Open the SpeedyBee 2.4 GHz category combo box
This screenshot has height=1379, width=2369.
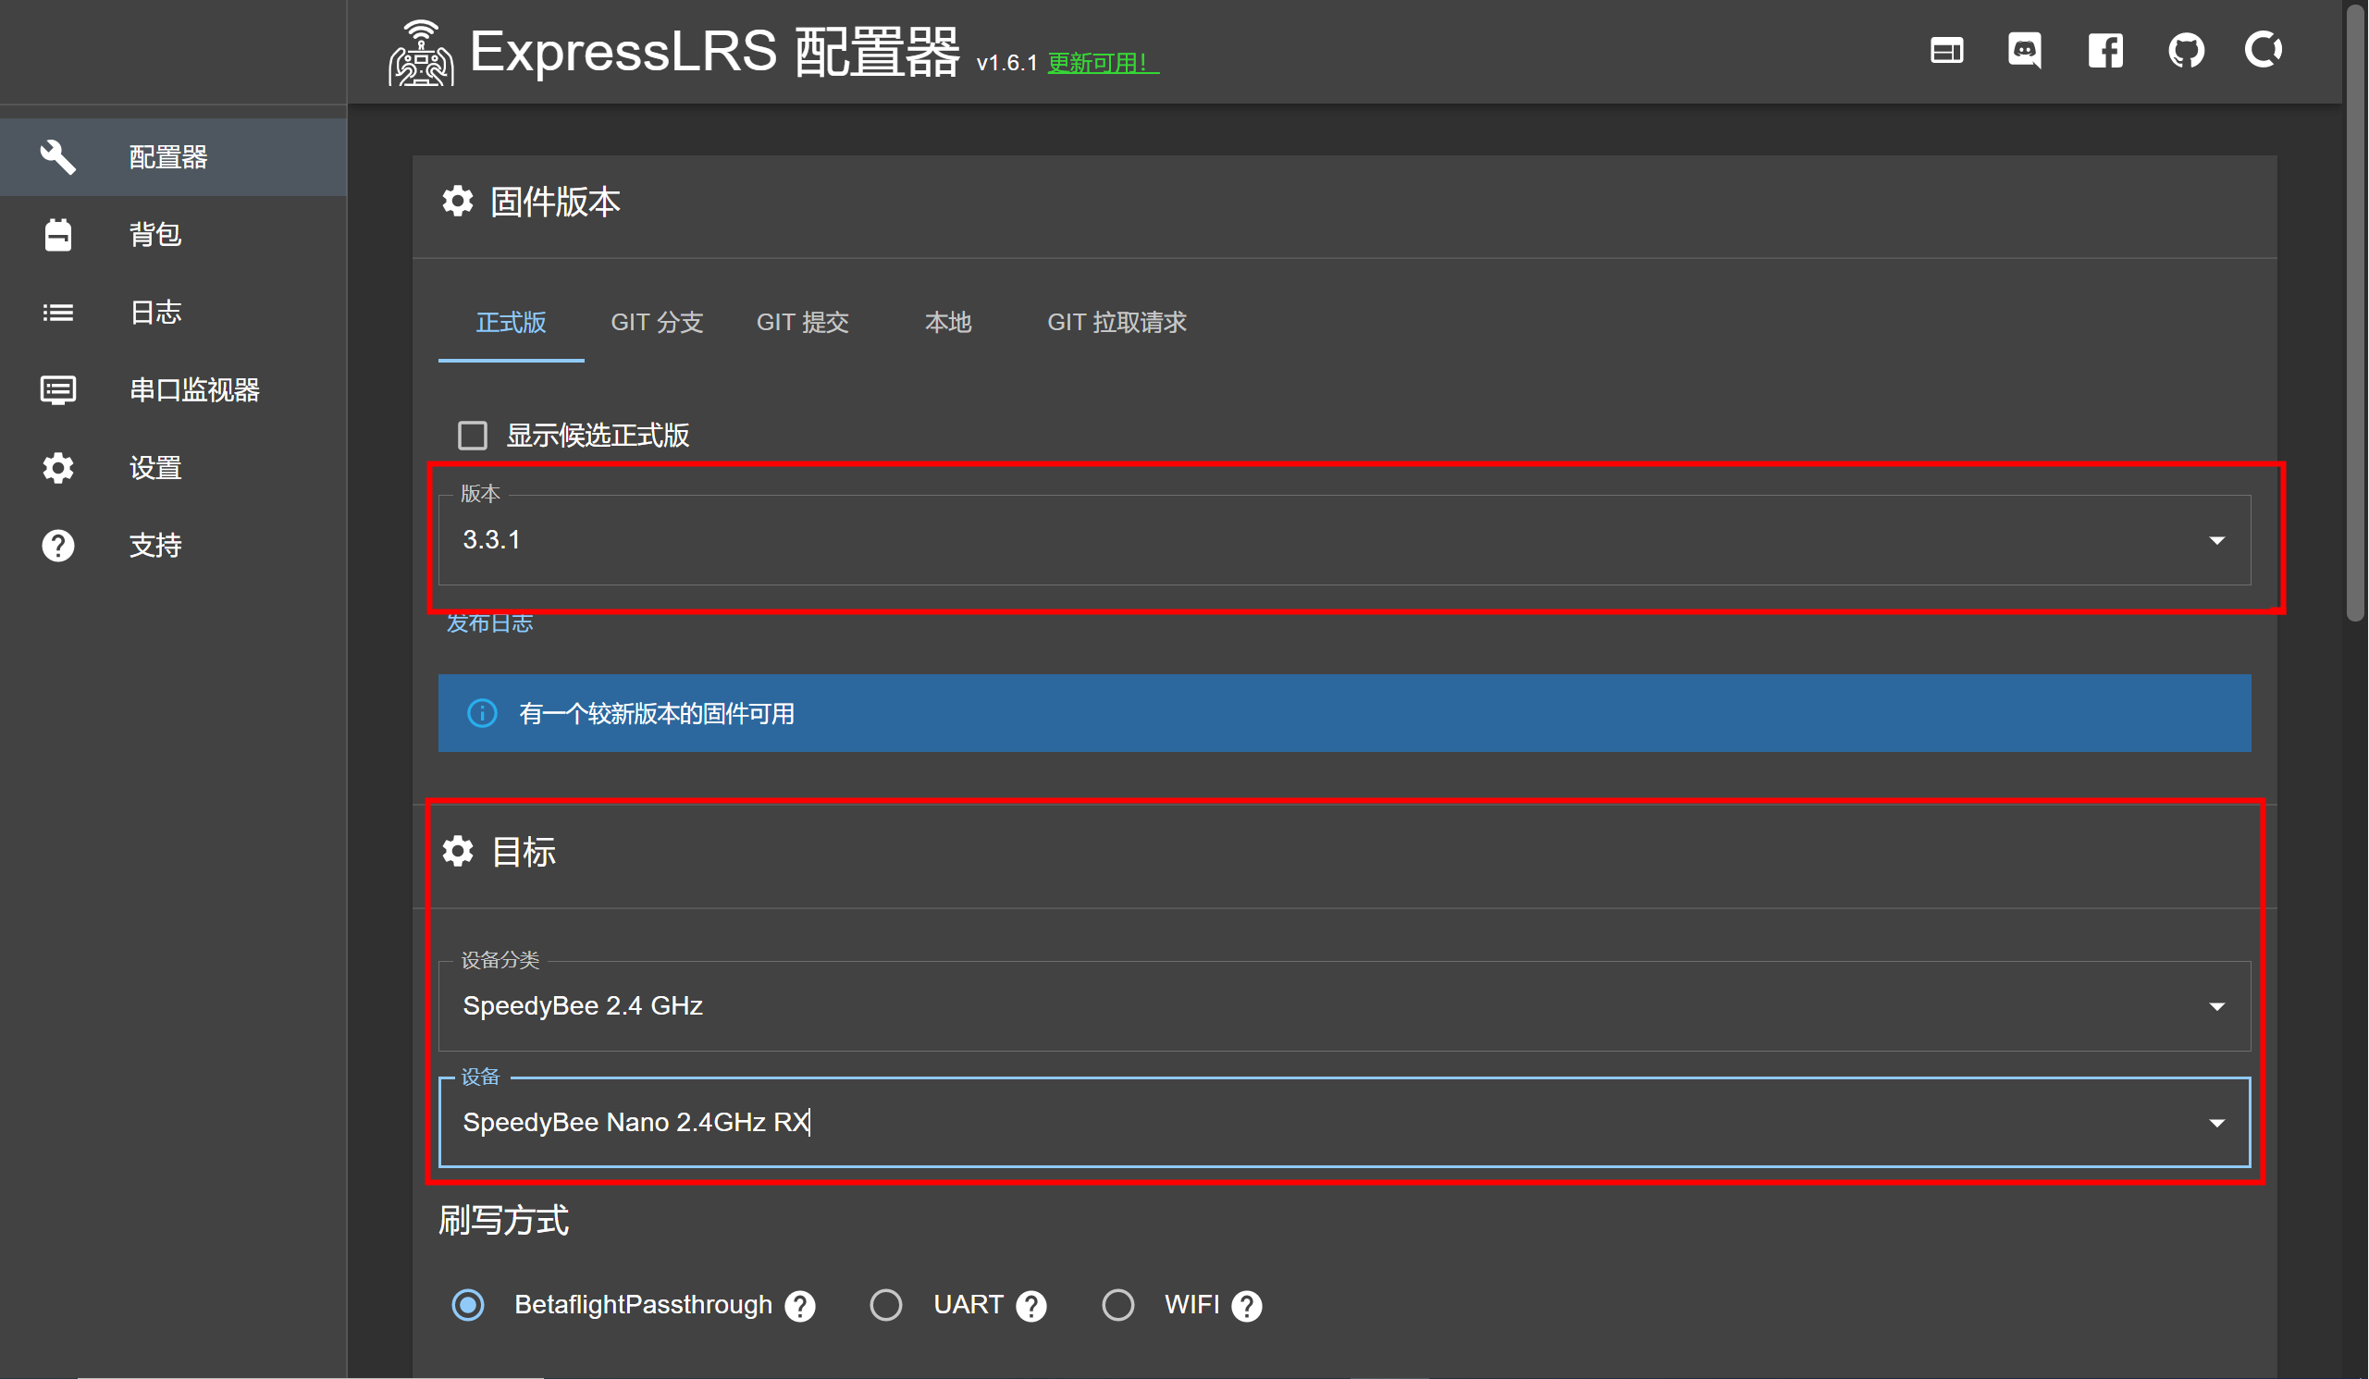pos(1344,1006)
